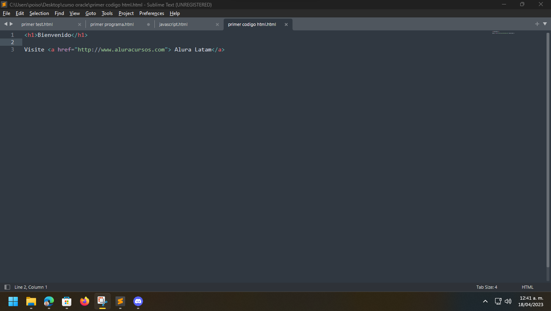Switch to primer test.html tab
Screen dimensions: 551x311
coord(37,24)
